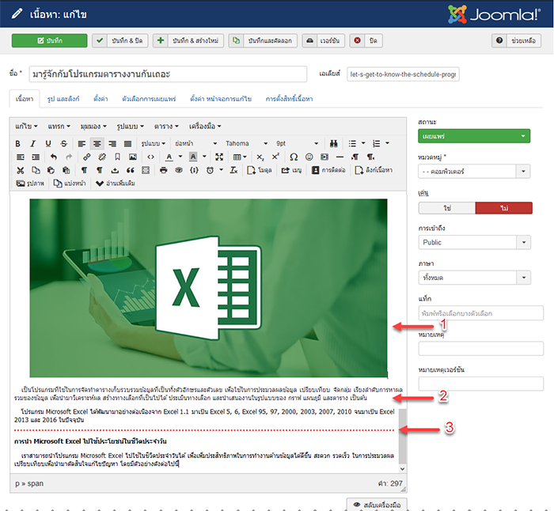Open text color dropdown arrow
The width and height of the screenshot is (554, 511).
(180, 157)
